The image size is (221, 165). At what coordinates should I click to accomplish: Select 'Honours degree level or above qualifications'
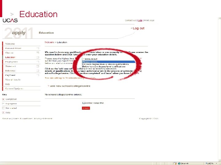click(x=106, y=64)
